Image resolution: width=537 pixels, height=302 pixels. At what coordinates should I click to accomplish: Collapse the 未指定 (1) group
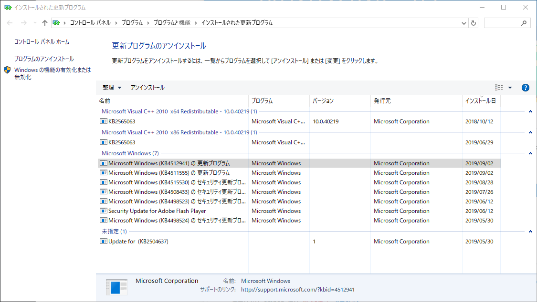(530, 232)
